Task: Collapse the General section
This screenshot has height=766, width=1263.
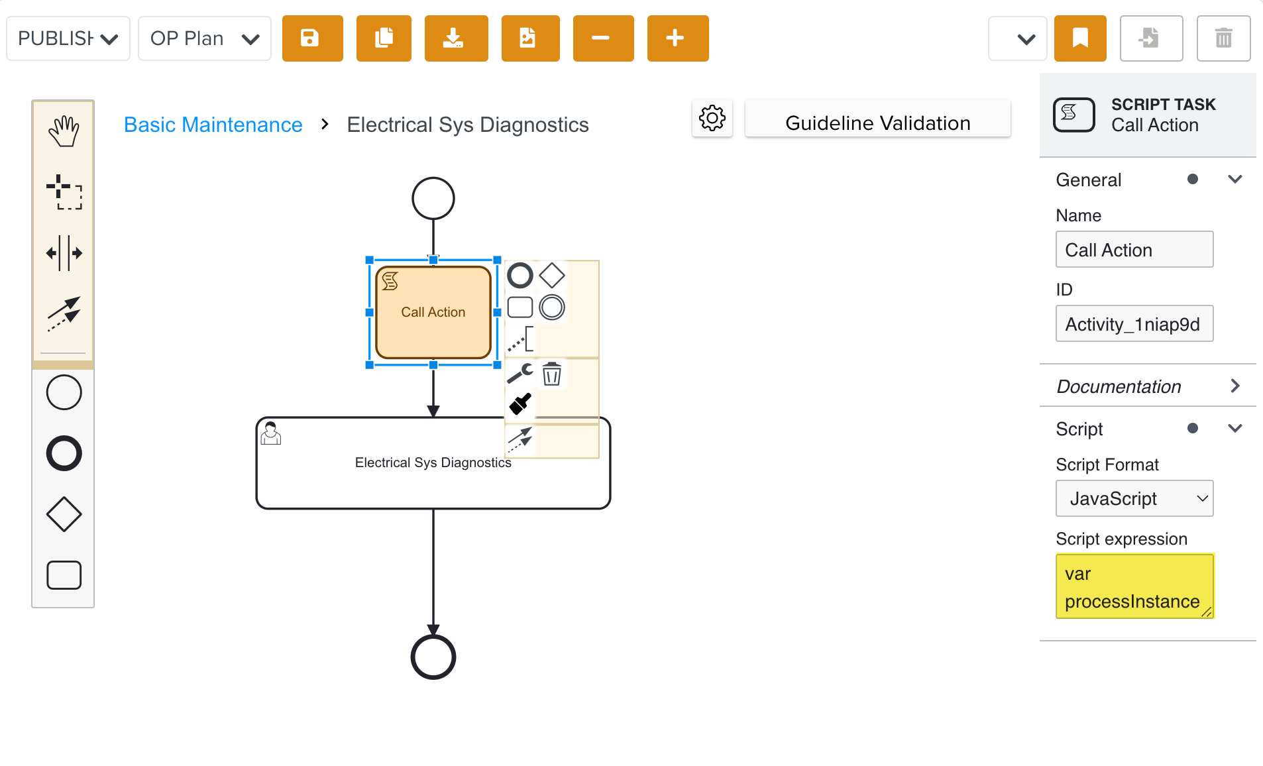Action: click(1235, 180)
